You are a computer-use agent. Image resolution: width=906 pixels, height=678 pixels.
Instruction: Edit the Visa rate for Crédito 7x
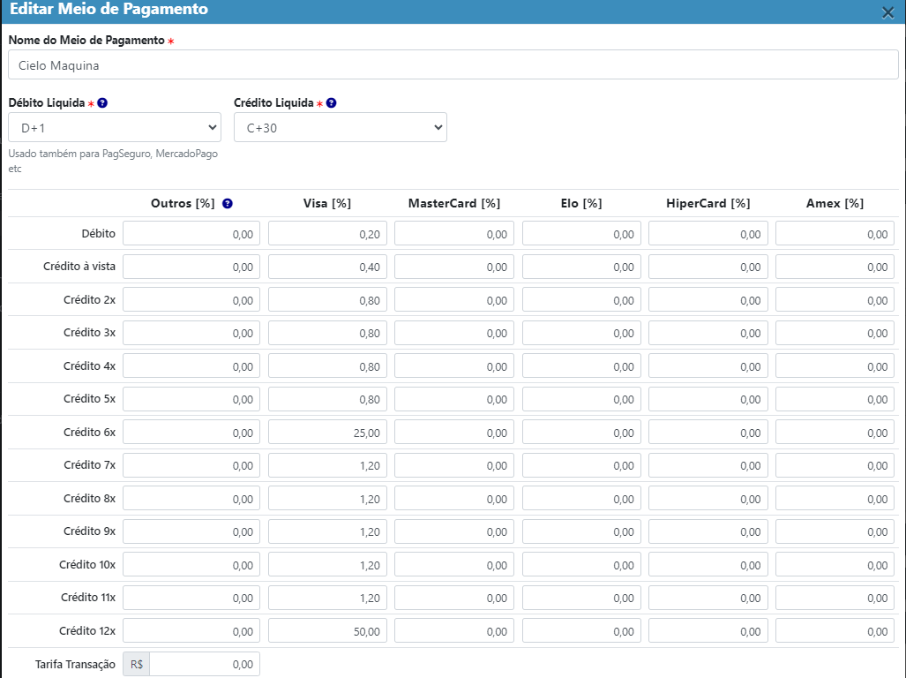pos(327,465)
